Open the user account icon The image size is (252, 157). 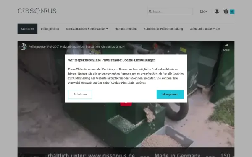(x=217, y=11)
